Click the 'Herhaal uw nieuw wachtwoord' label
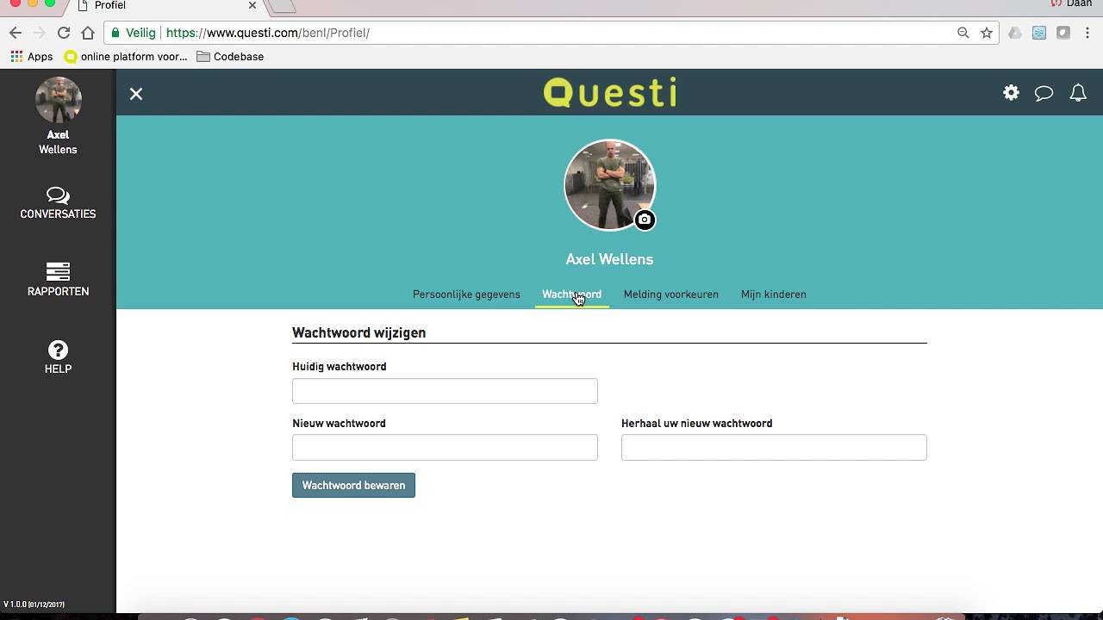 [697, 424]
